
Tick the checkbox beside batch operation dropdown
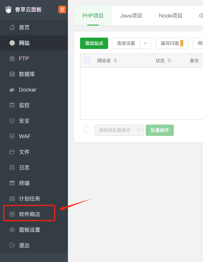point(87,130)
